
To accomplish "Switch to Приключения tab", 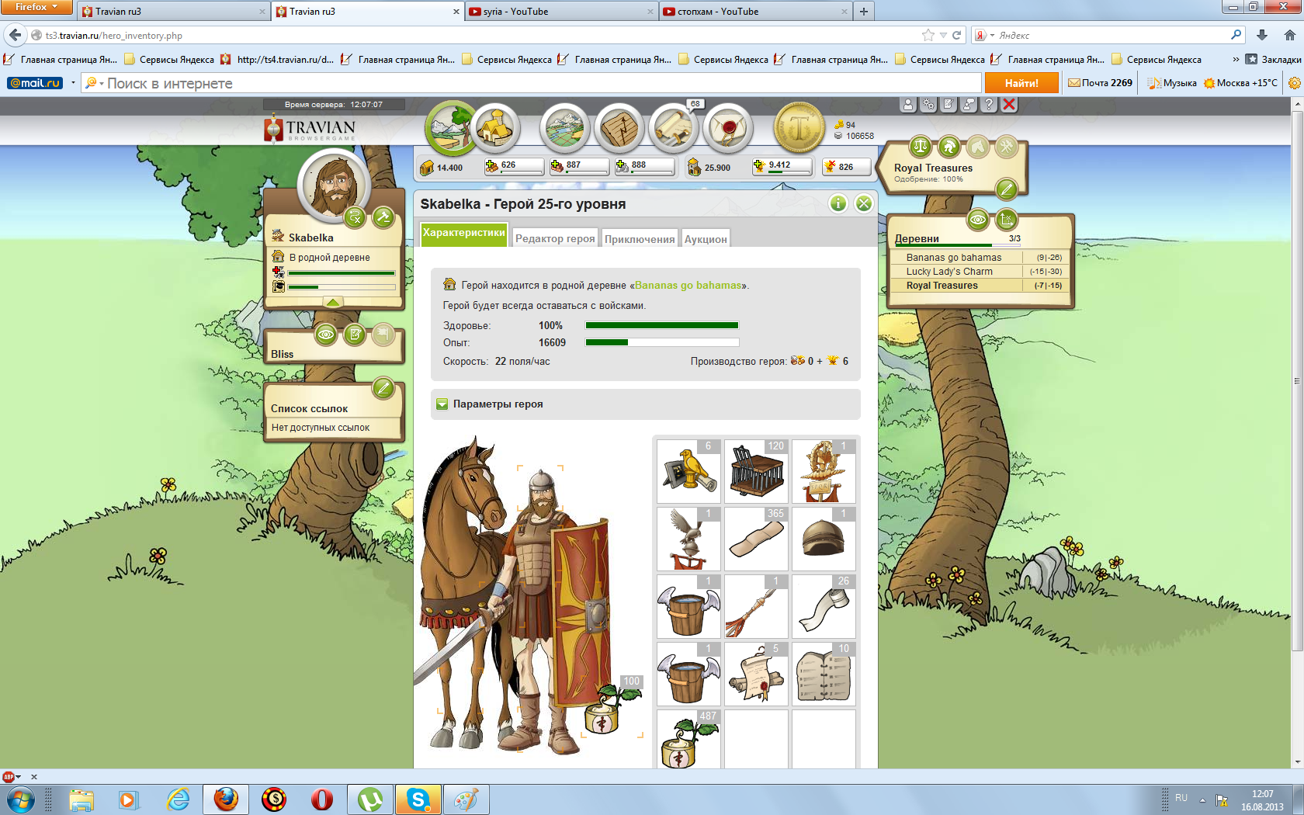I will 640,238.
